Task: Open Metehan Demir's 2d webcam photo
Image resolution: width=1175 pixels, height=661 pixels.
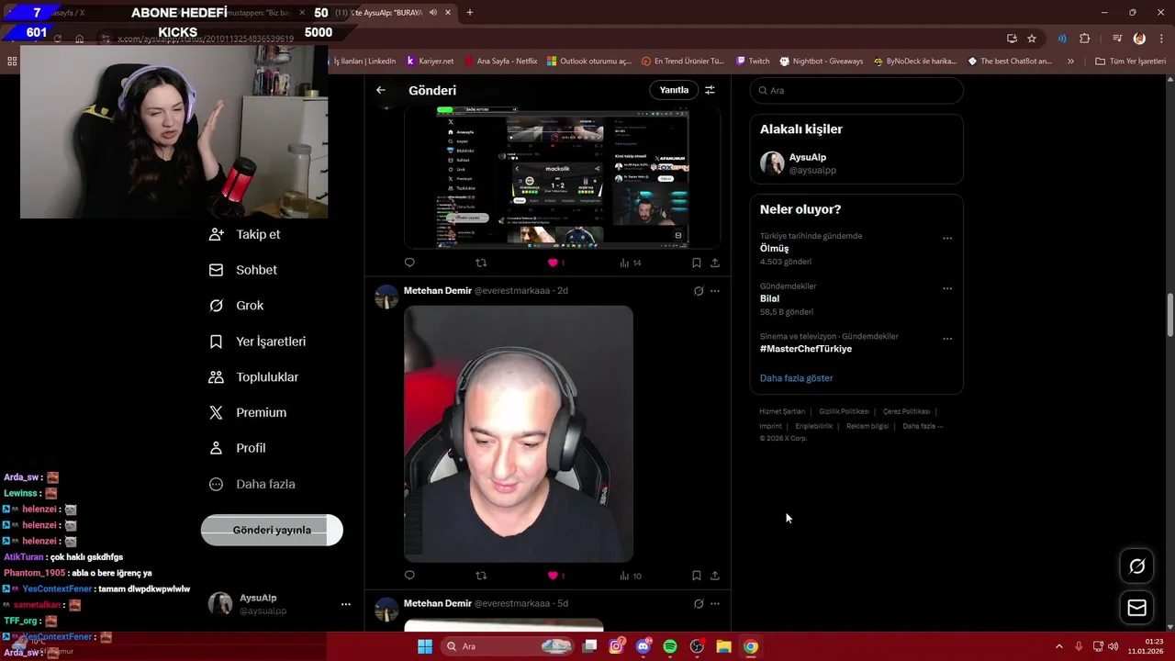Action: 519,433
